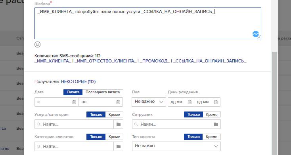The width and height of the screenshot is (291, 155).
Task: Set Услуга/категория filter to 'Только'
Action: (x=96, y=115)
